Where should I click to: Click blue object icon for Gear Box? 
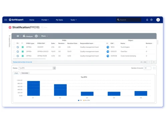[108, 52]
